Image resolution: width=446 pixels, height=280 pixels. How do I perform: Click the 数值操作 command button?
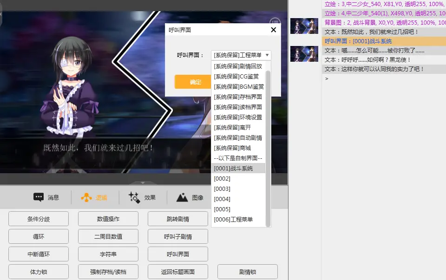tap(108, 219)
